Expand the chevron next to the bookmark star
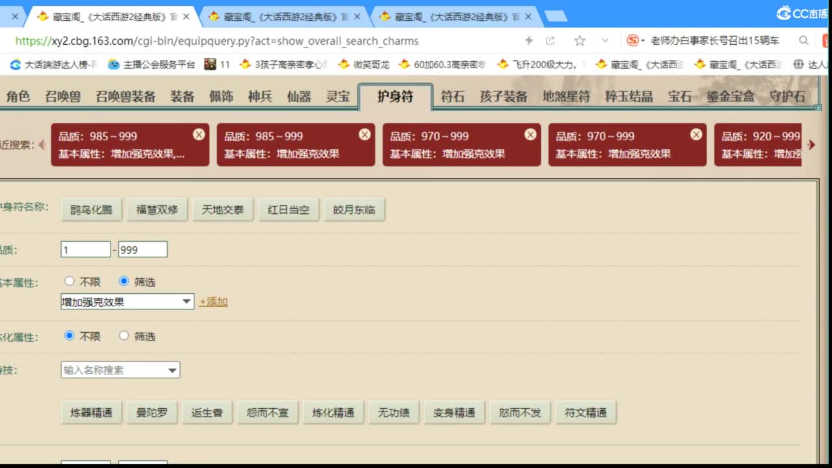The image size is (832, 468). coord(605,40)
